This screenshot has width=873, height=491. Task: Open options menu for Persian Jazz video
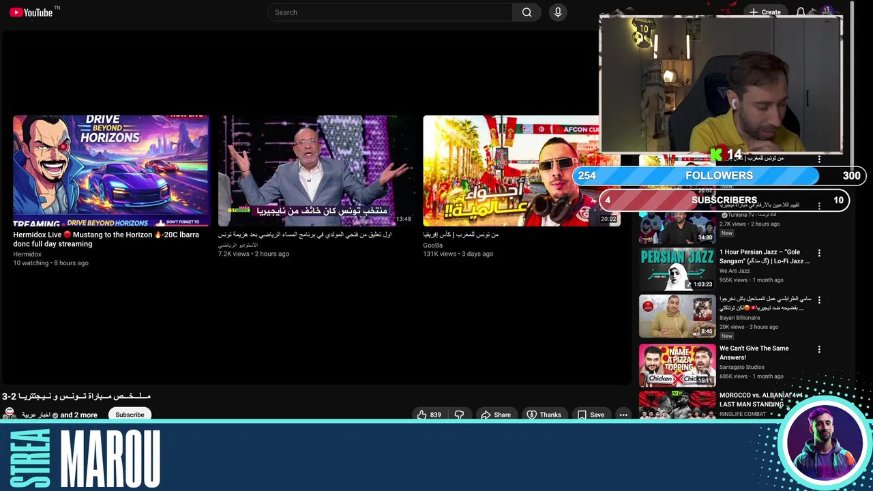click(819, 253)
